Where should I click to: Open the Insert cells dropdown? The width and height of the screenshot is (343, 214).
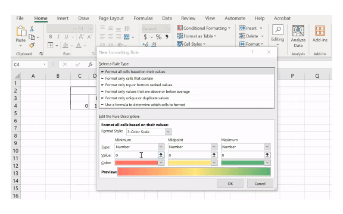point(261,28)
